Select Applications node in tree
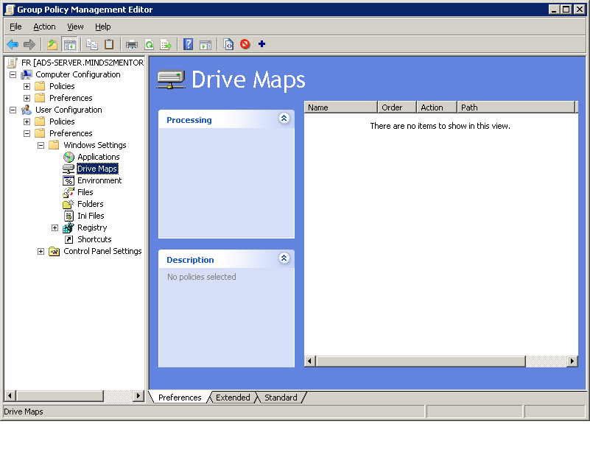The image size is (590, 452). click(x=98, y=157)
